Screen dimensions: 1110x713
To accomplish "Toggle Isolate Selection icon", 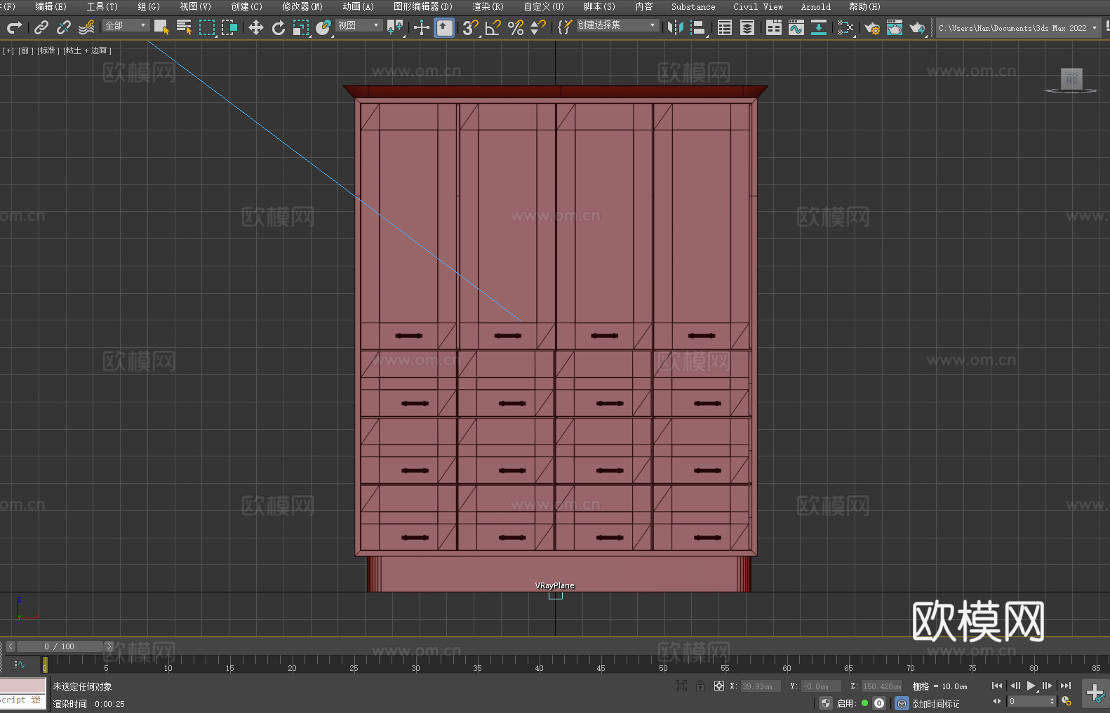I will (x=681, y=686).
